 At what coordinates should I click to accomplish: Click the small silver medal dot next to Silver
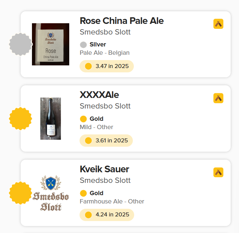click(83, 44)
